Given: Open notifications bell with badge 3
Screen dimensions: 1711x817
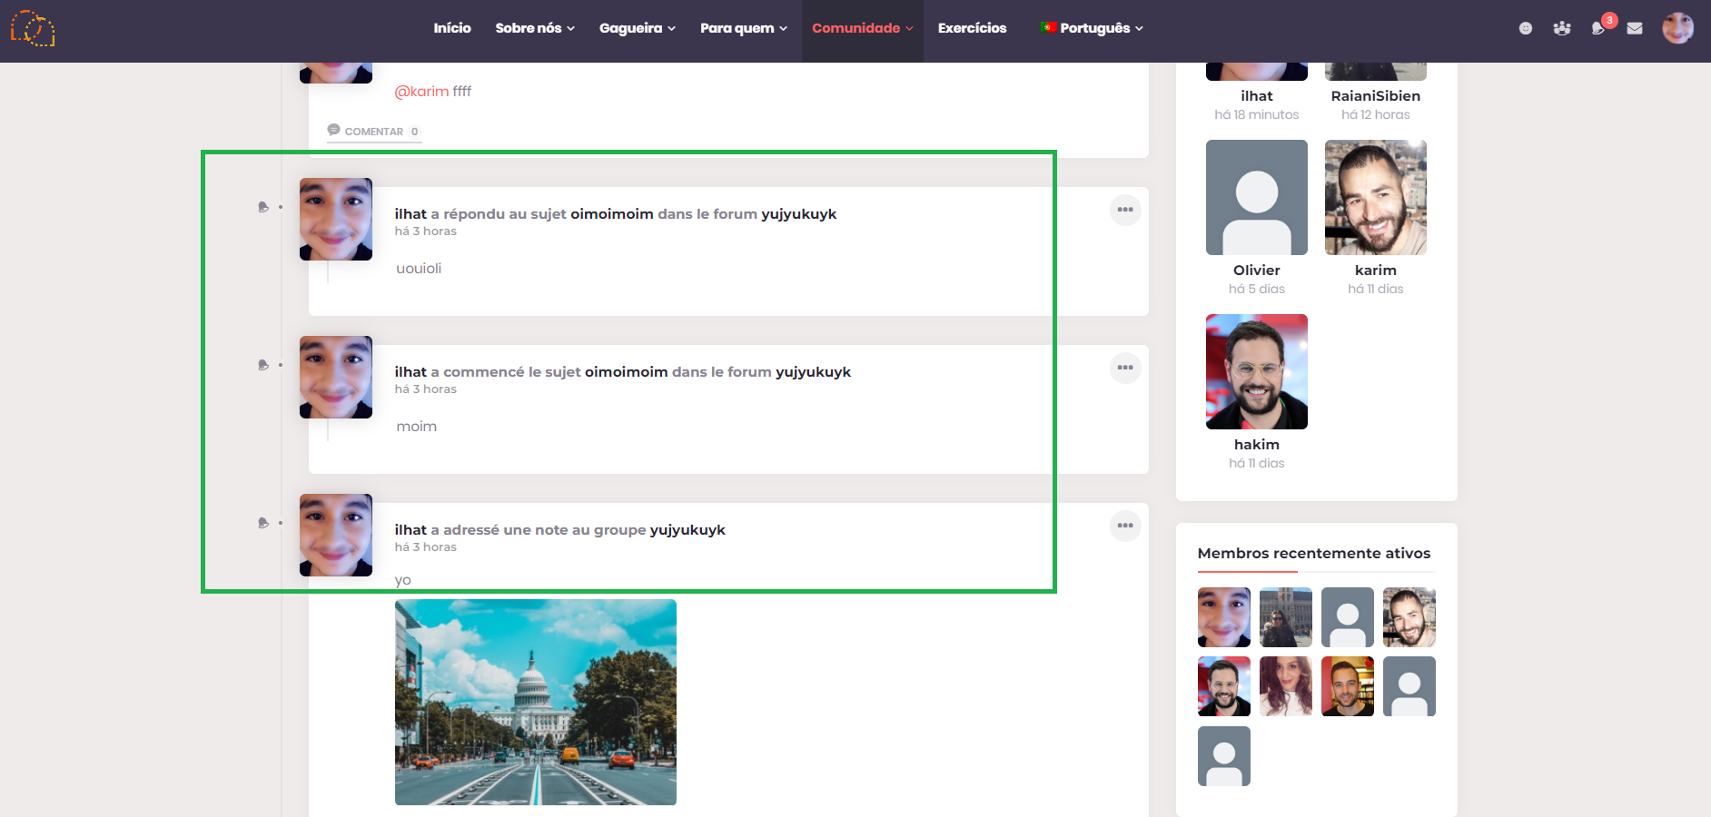Looking at the screenshot, I should coord(1599,27).
